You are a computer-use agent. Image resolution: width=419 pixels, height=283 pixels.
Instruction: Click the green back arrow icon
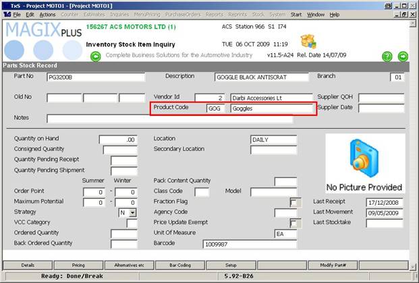96,57
